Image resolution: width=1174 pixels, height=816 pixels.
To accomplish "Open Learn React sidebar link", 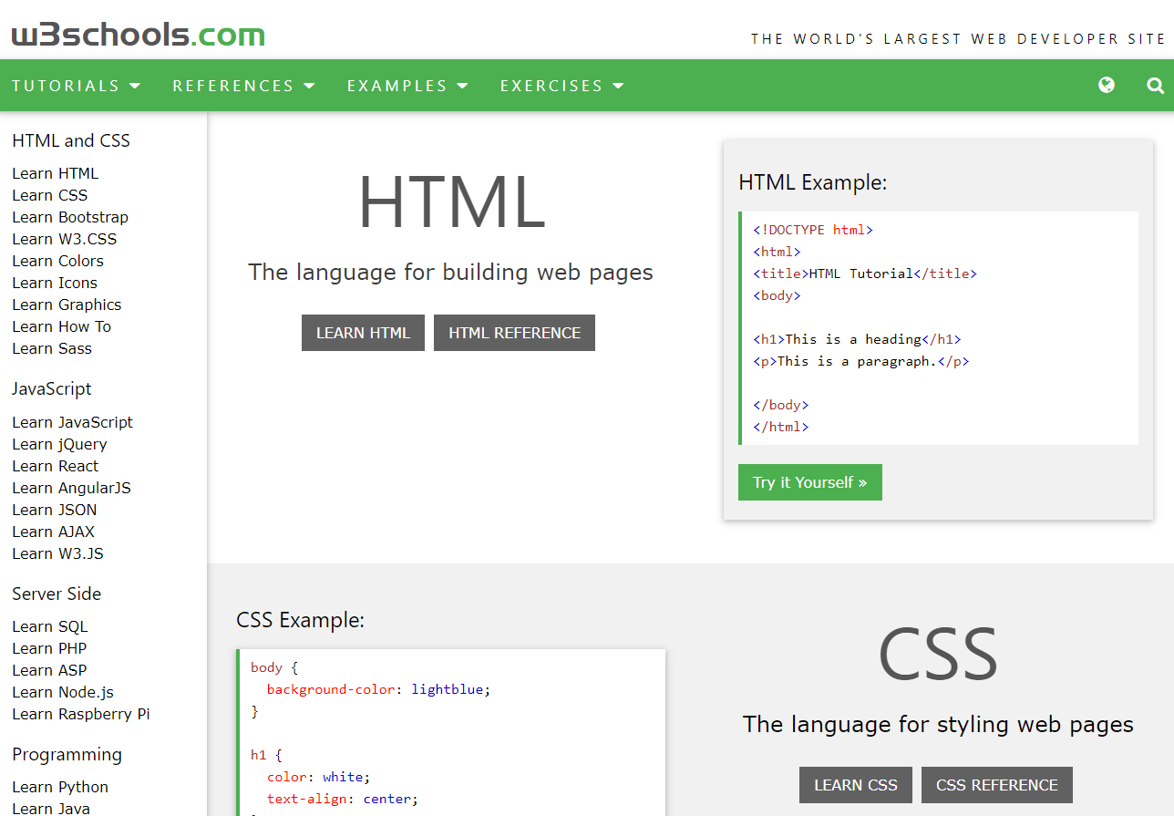I will [x=55, y=466].
